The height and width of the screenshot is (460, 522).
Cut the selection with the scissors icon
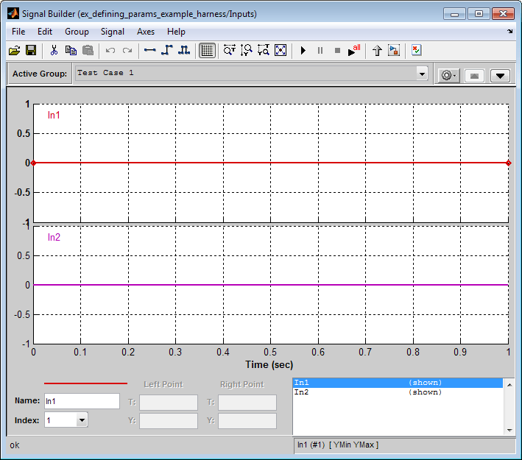(x=54, y=51)
